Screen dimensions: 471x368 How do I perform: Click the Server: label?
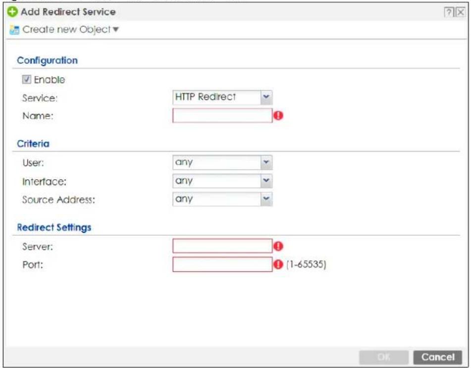(x=38, y=247)
